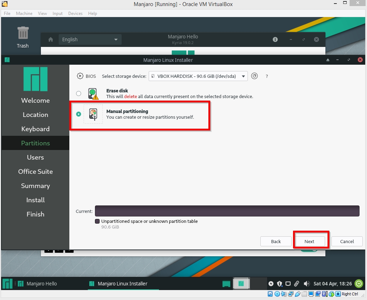Open the VirtualBox Machine menu
This screenshot has width=367, height=300.
(x=24, y=14)
